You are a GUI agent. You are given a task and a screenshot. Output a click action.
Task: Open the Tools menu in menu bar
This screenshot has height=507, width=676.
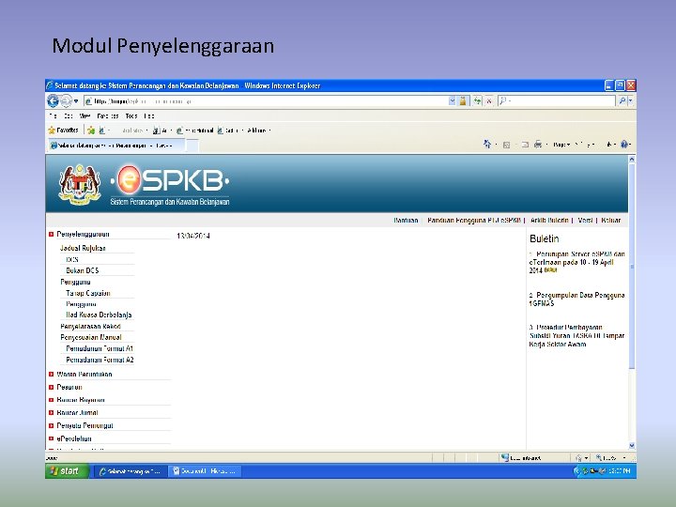click(x=131, y=116)
